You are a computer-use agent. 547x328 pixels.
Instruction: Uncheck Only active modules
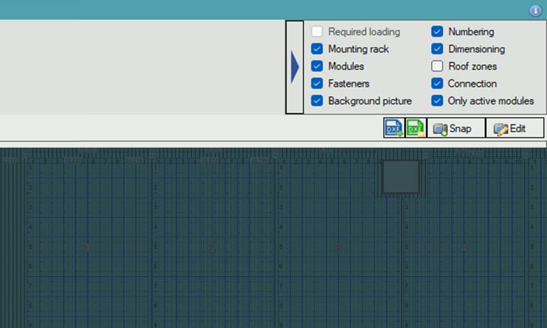[x=437, y=101]
